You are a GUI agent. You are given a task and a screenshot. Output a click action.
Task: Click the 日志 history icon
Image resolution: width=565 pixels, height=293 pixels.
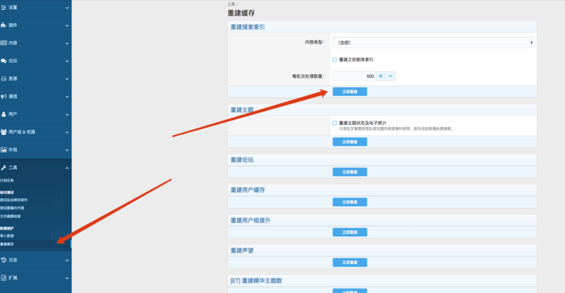coord(4,261)
